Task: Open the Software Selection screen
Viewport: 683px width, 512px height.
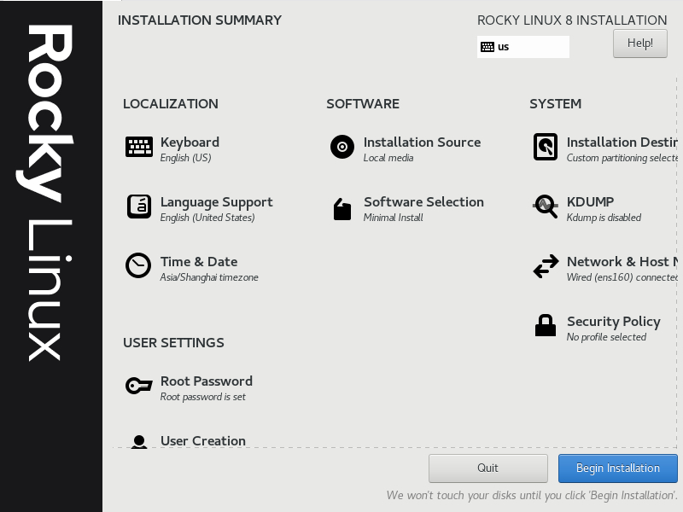Action: (x=423, y=202)
